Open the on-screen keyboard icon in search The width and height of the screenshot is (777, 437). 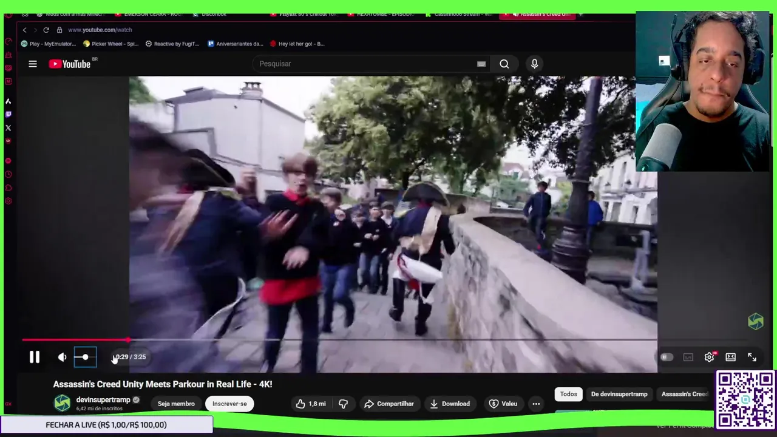point(481,64)
